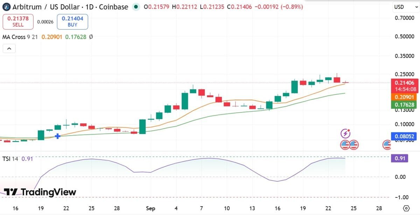Screen dimensions: 420x216
Task: Click the Arbitrum coin logo icon
Action: click(7, 7)
